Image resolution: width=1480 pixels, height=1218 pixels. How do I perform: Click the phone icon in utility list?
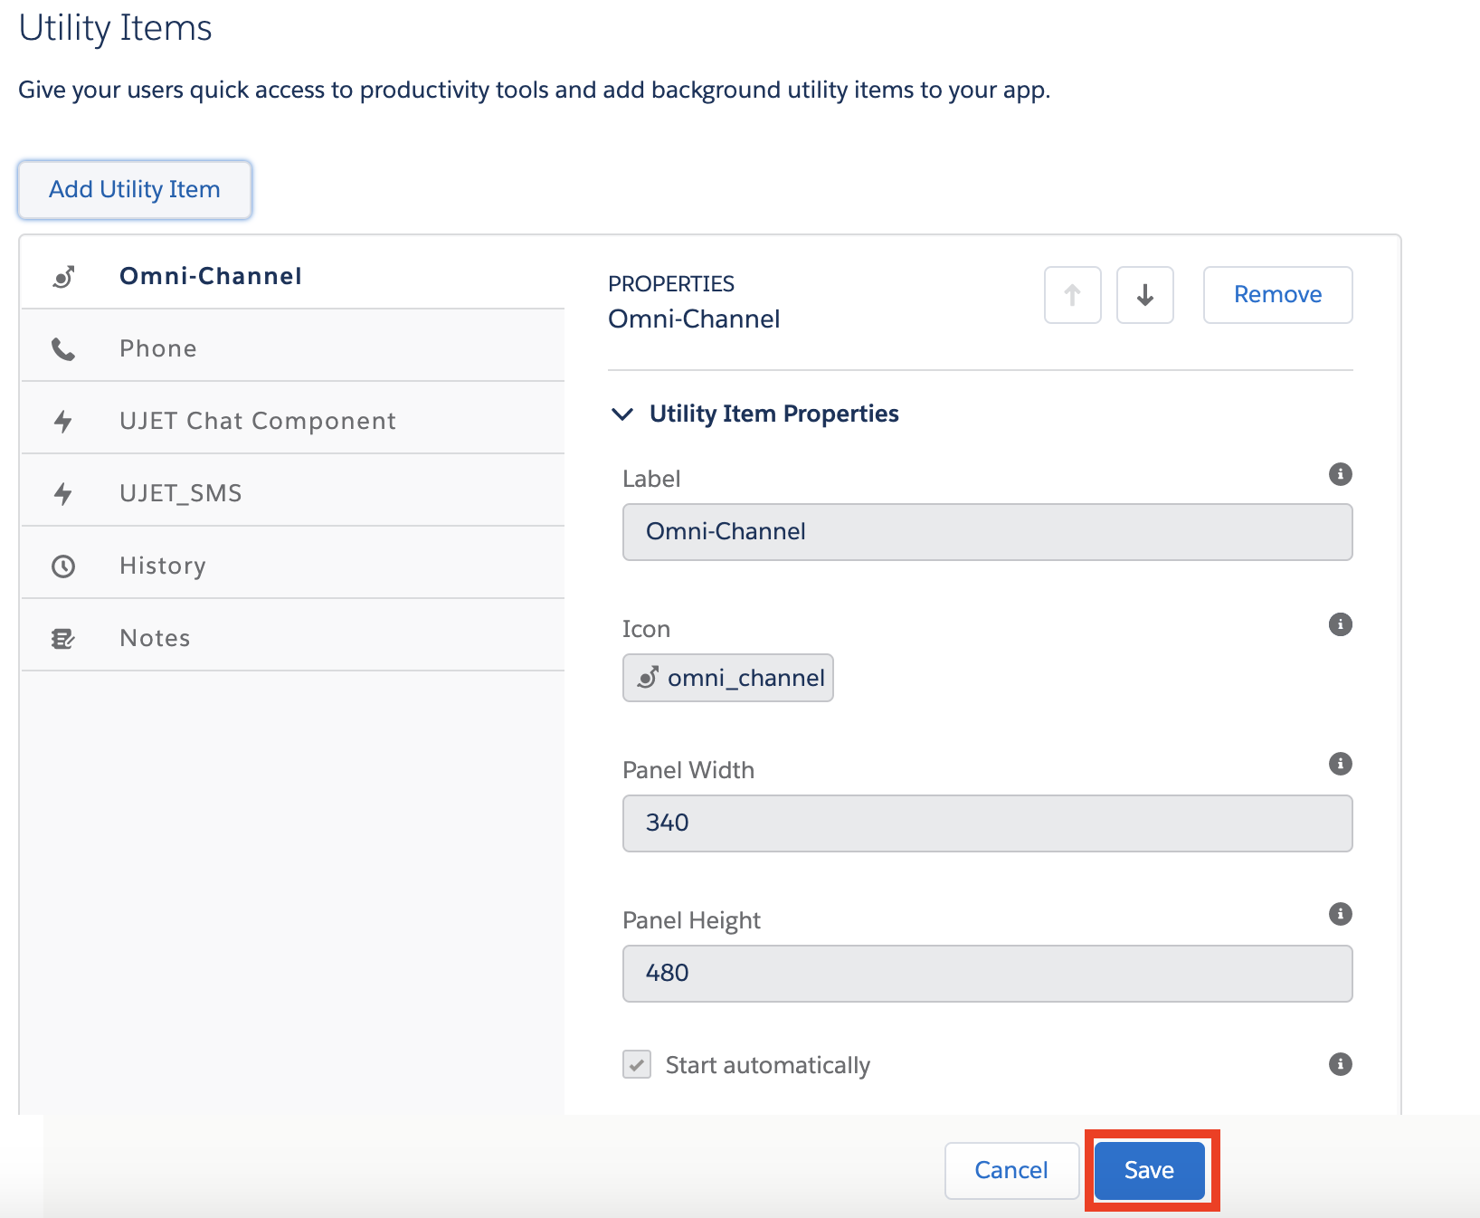[x=63, y=349]
